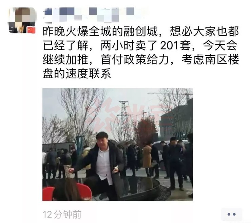Open the two-dot like and comment menu
The height and width of the screenshot is (223, 251).
pos(231,214)
